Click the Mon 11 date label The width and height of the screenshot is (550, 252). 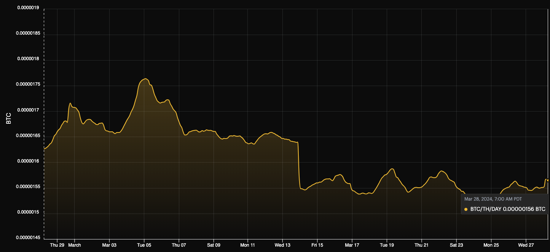[x=248, y=245]
